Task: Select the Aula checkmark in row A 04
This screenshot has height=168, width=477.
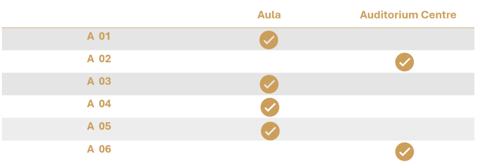Action: (x=270, y=107)
